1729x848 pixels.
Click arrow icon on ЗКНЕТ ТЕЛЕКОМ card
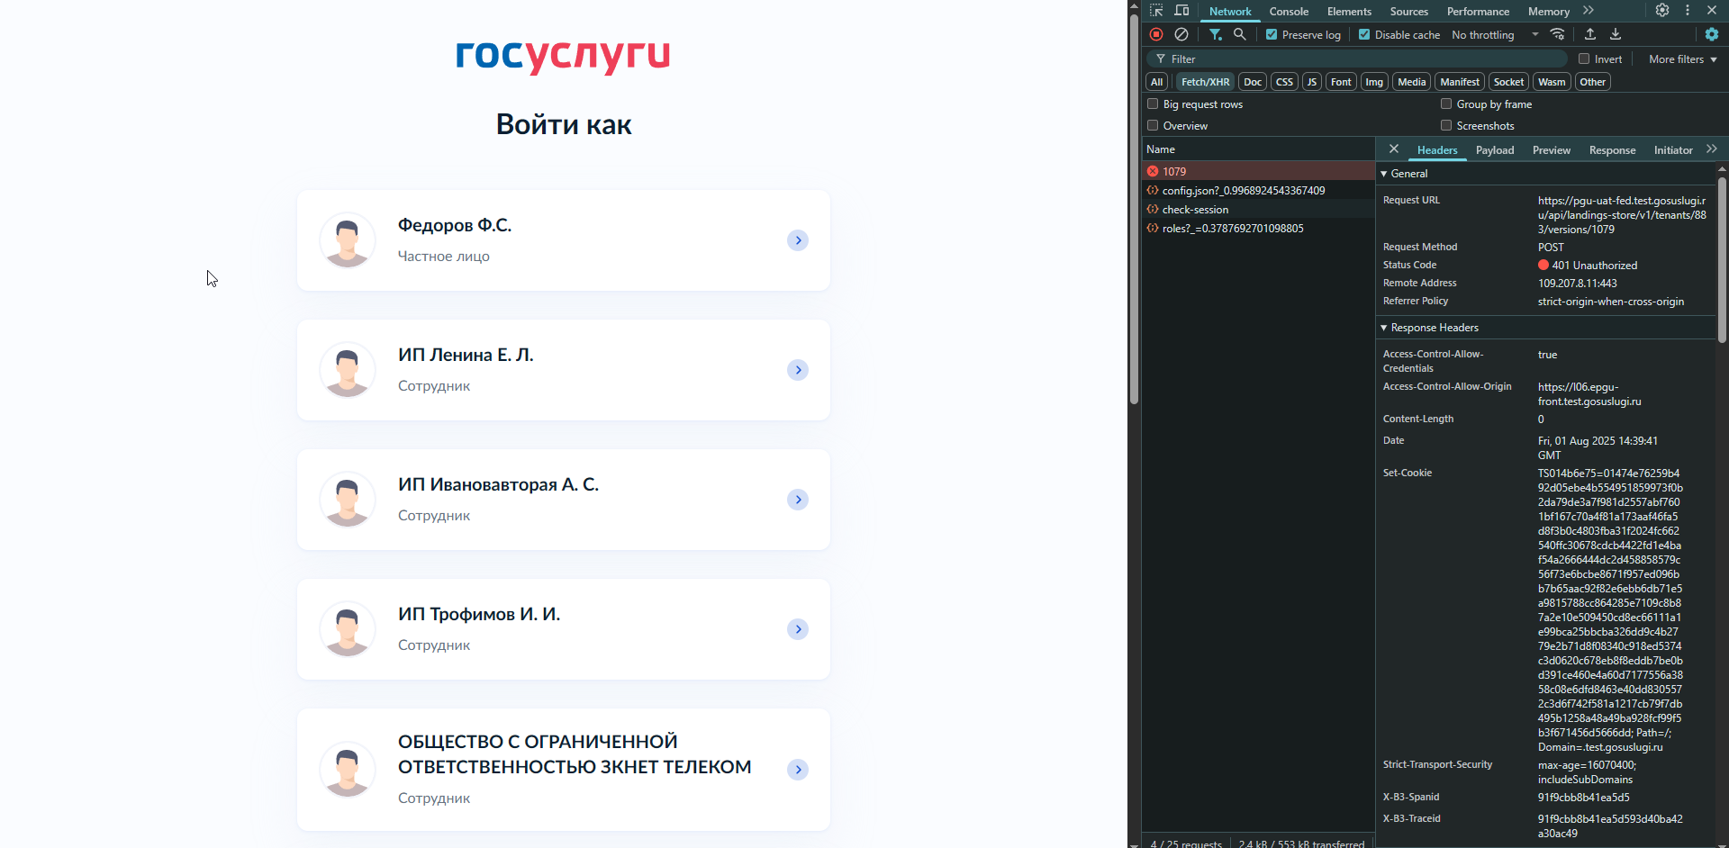coord(798,770)
